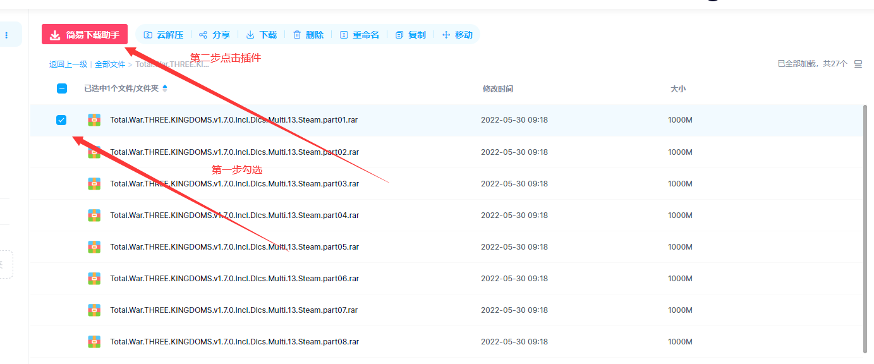Click the 分享 share toolbar item
Image resolution: width=874 pixels, height=364 pixels.
[x=214, y=35]
